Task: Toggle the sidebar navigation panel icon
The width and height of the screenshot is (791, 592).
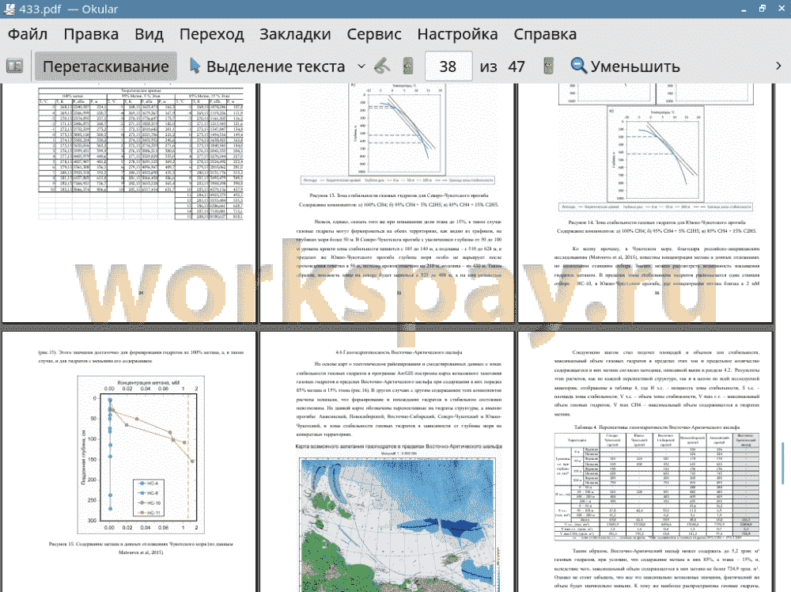Action: pos(14,66)
